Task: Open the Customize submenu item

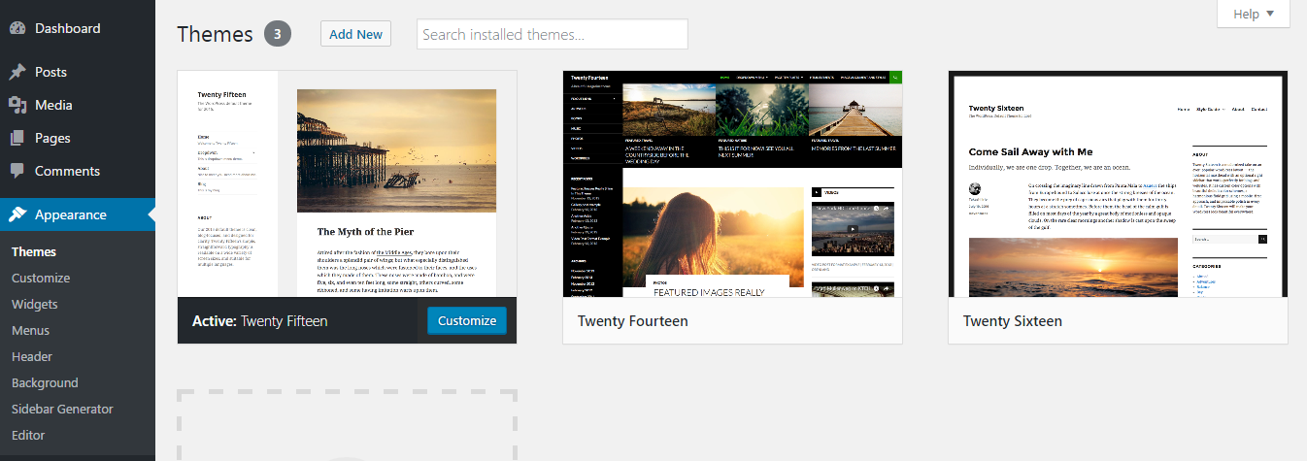Action: pos(41,278)
